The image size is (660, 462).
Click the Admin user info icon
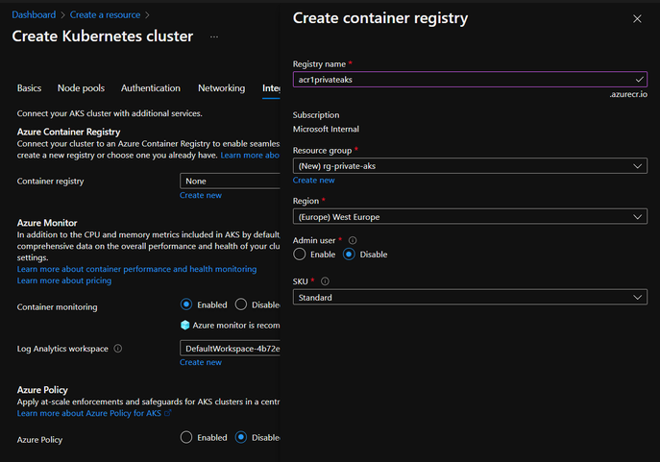click(353, 240)
